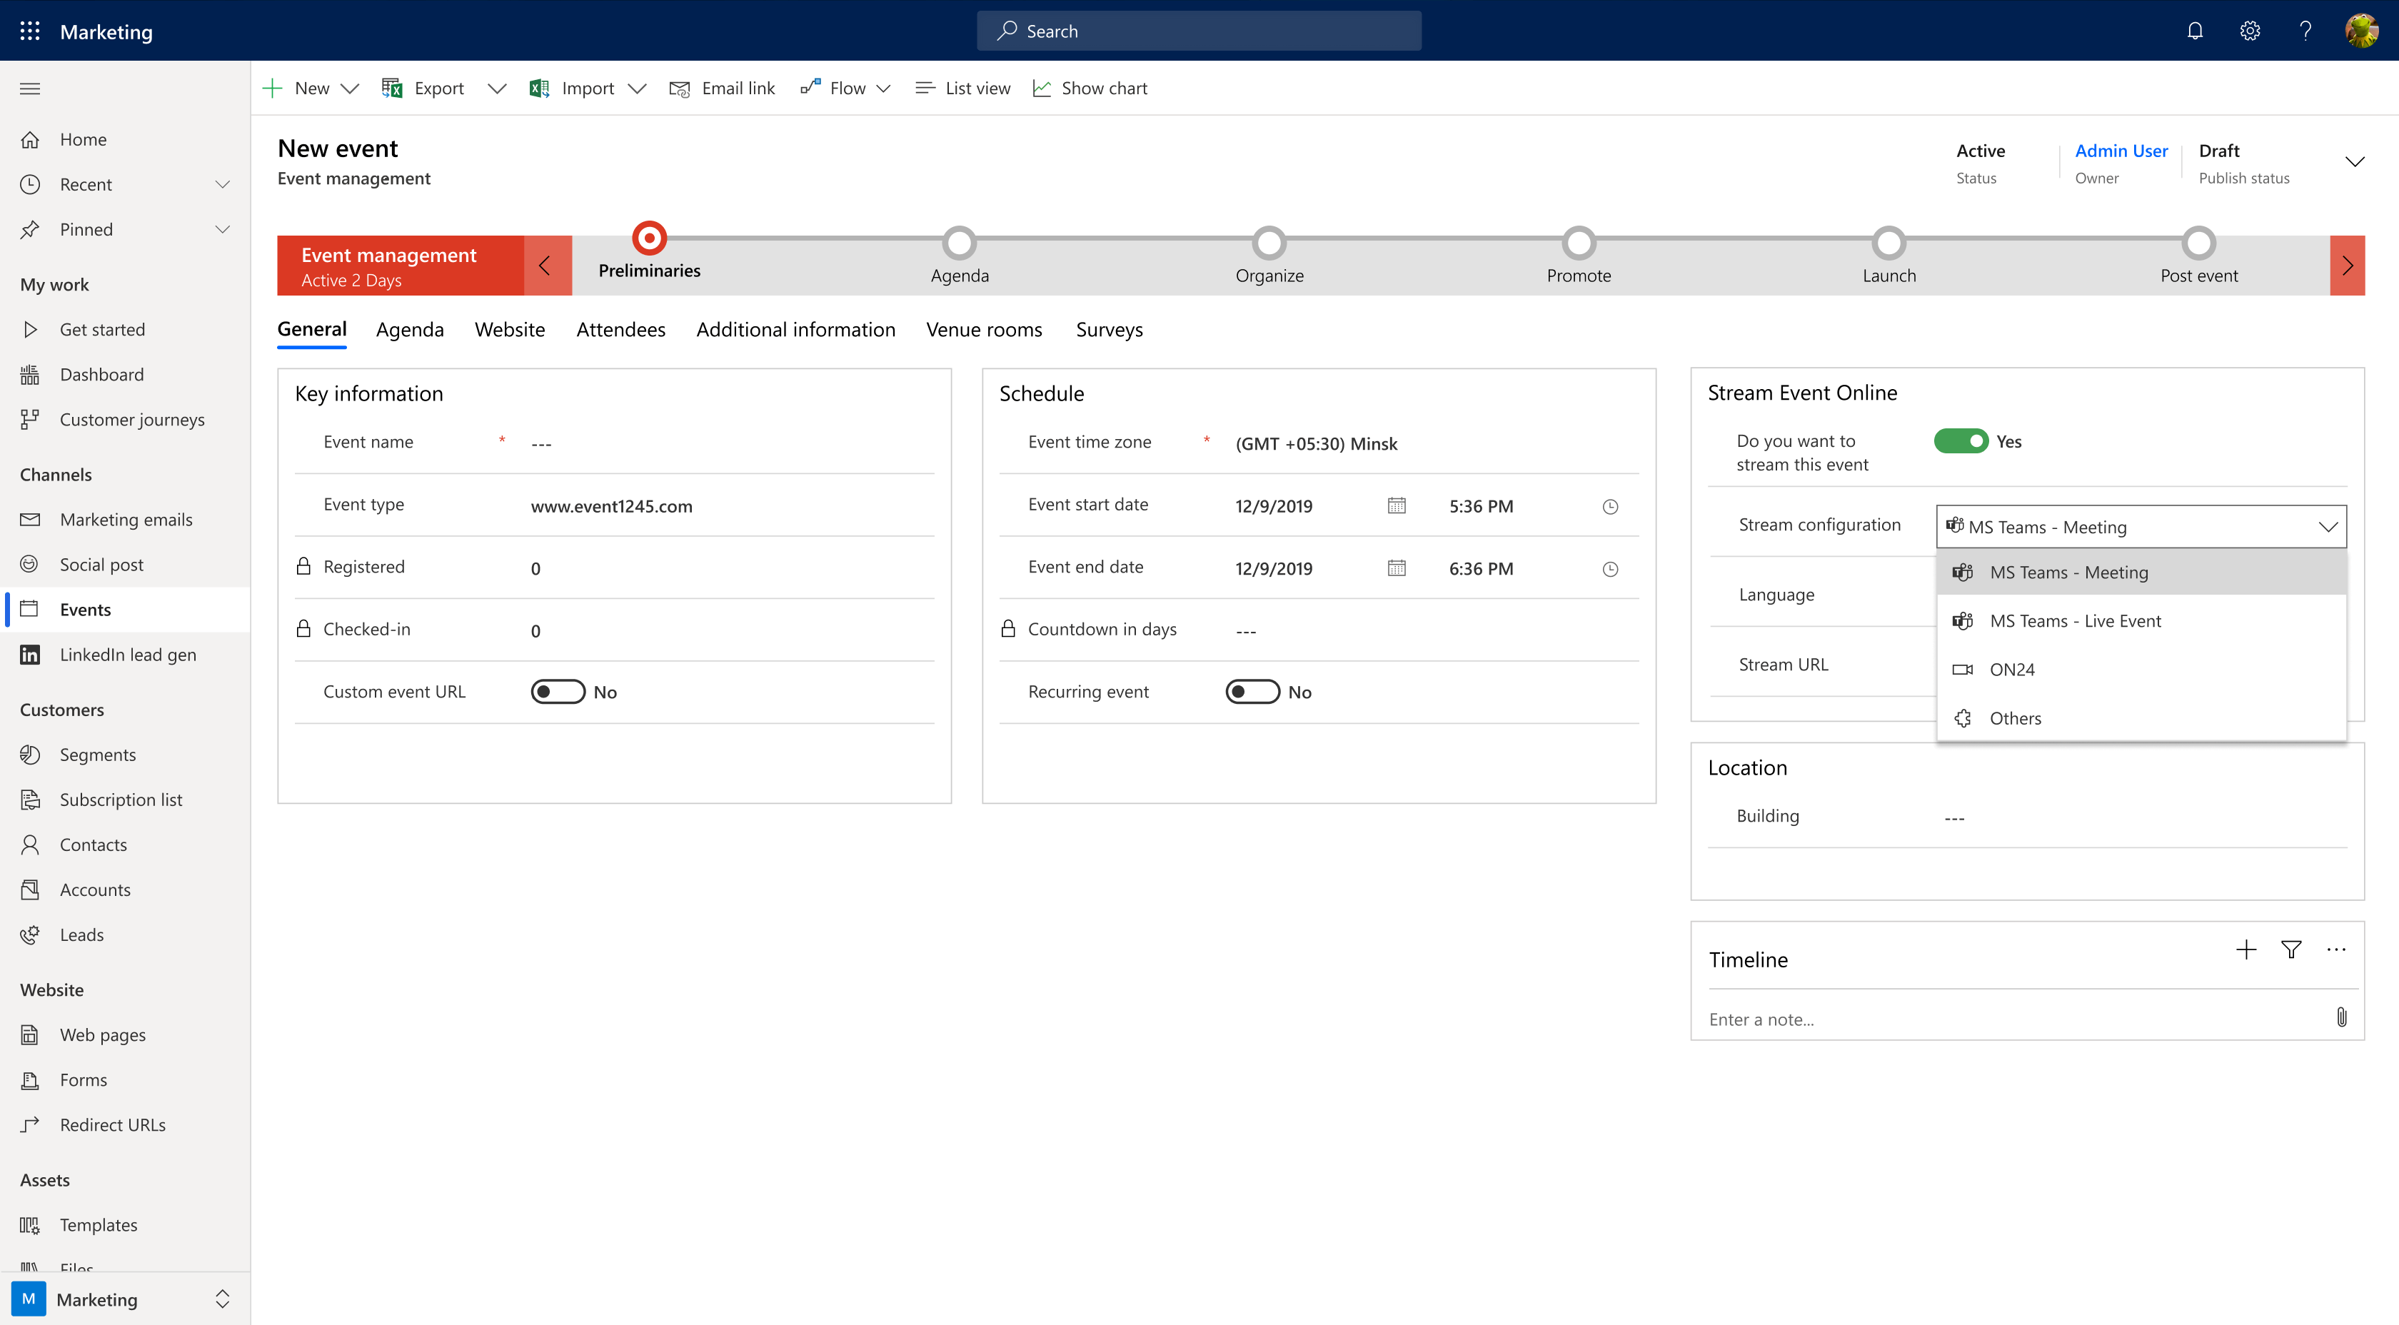Click the Marketing emails sidebar icon
This screenshot has width=2399, height=1325.
click(31, 518)
